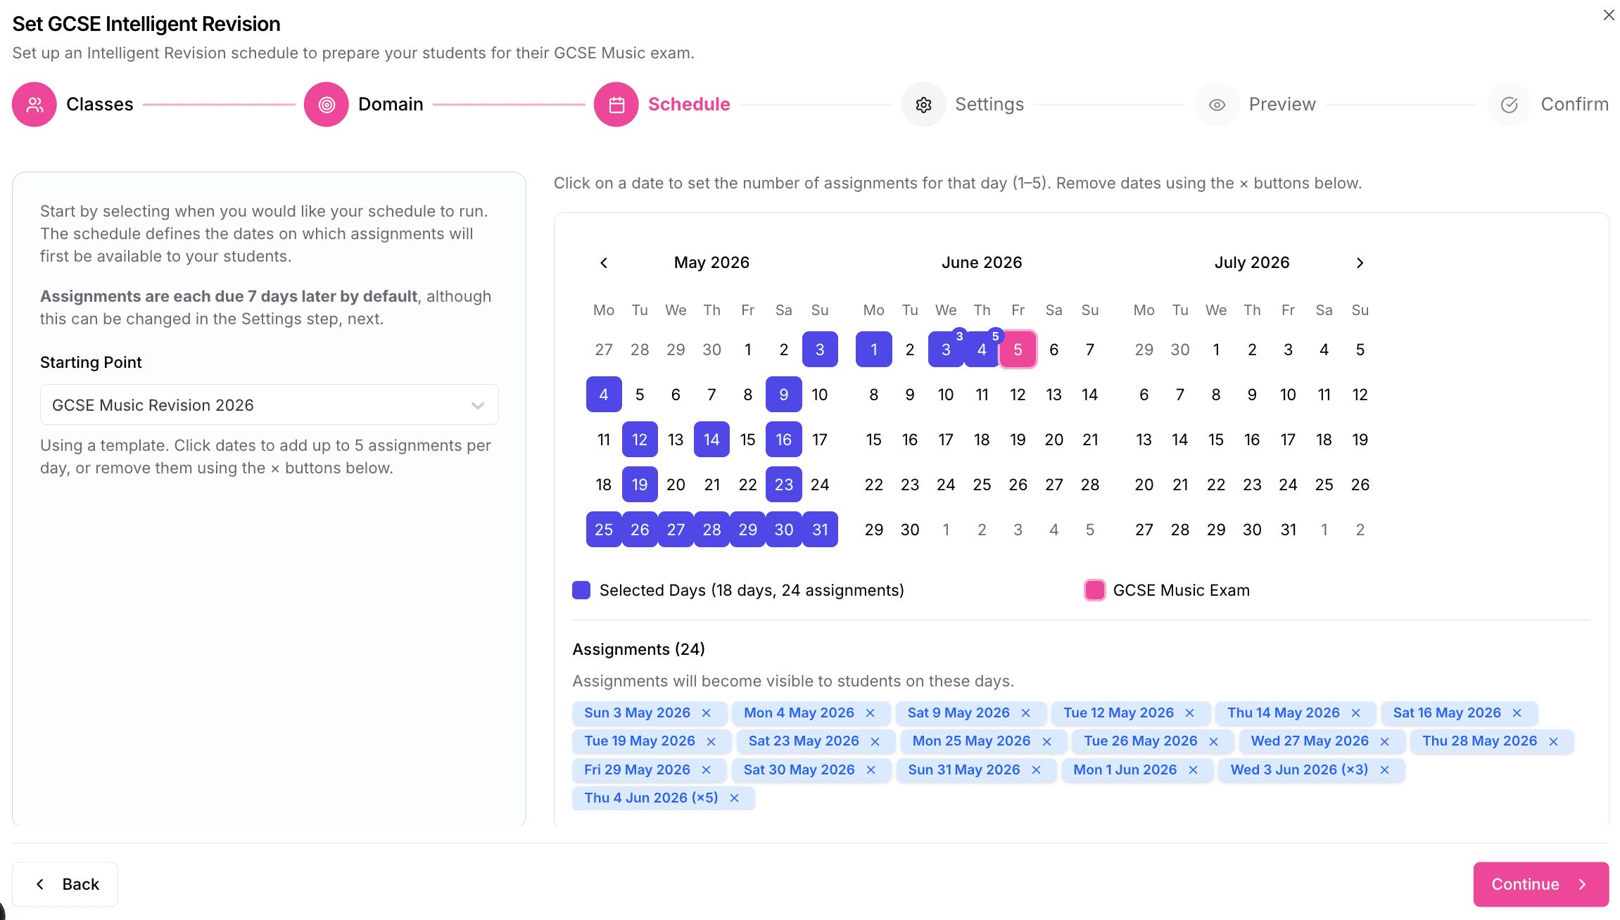The image size is (1620, 920).
Task: Click the exam date 5 June 2026
Action: (x=1018, y=350)
